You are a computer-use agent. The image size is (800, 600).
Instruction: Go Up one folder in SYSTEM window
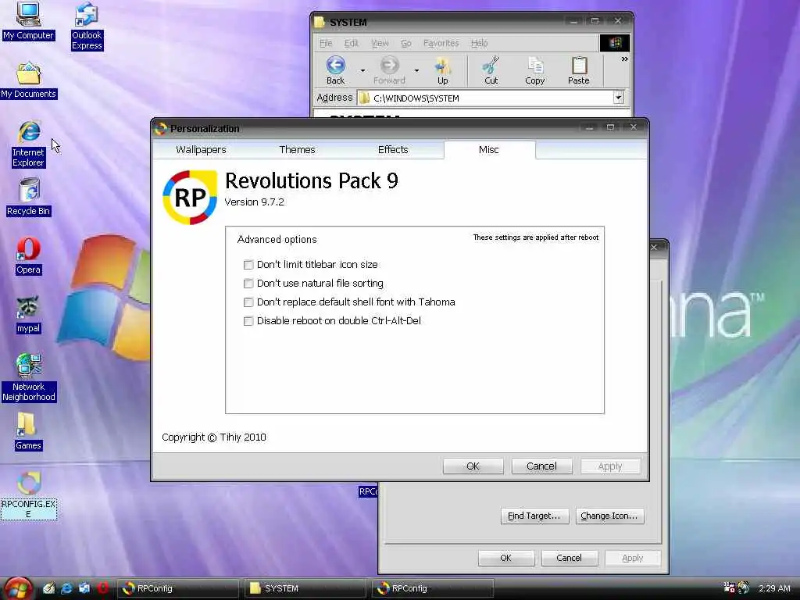point(442,70)
